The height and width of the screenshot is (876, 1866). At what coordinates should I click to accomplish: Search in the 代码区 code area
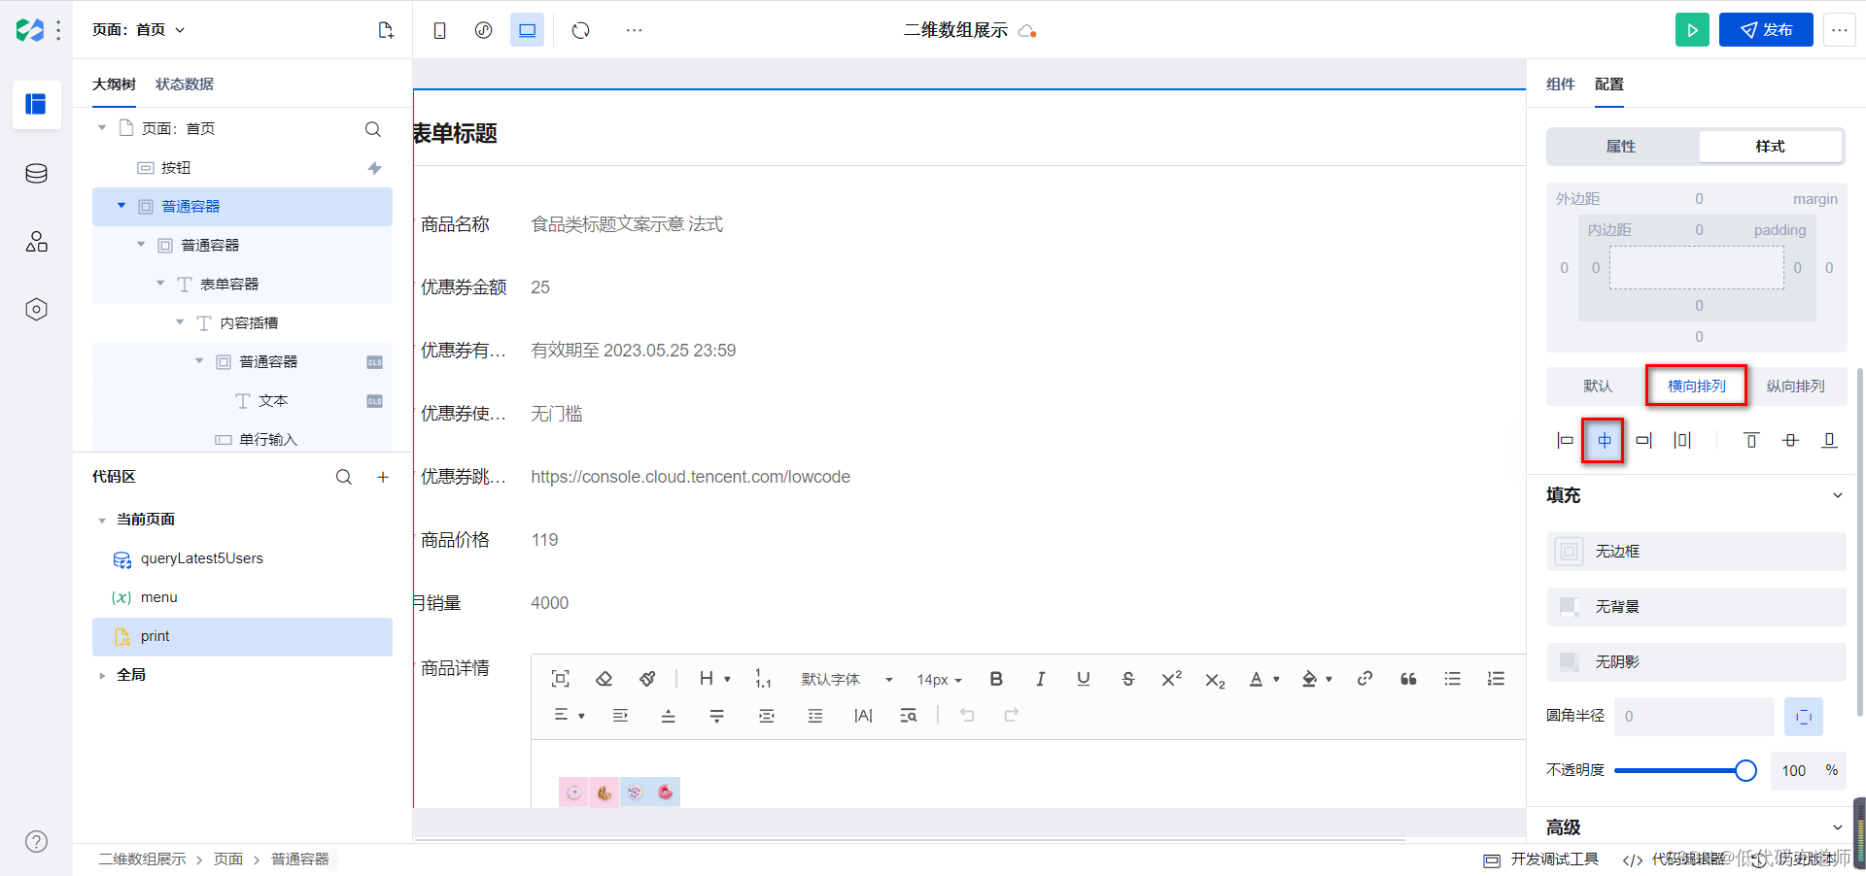(344, 477)
